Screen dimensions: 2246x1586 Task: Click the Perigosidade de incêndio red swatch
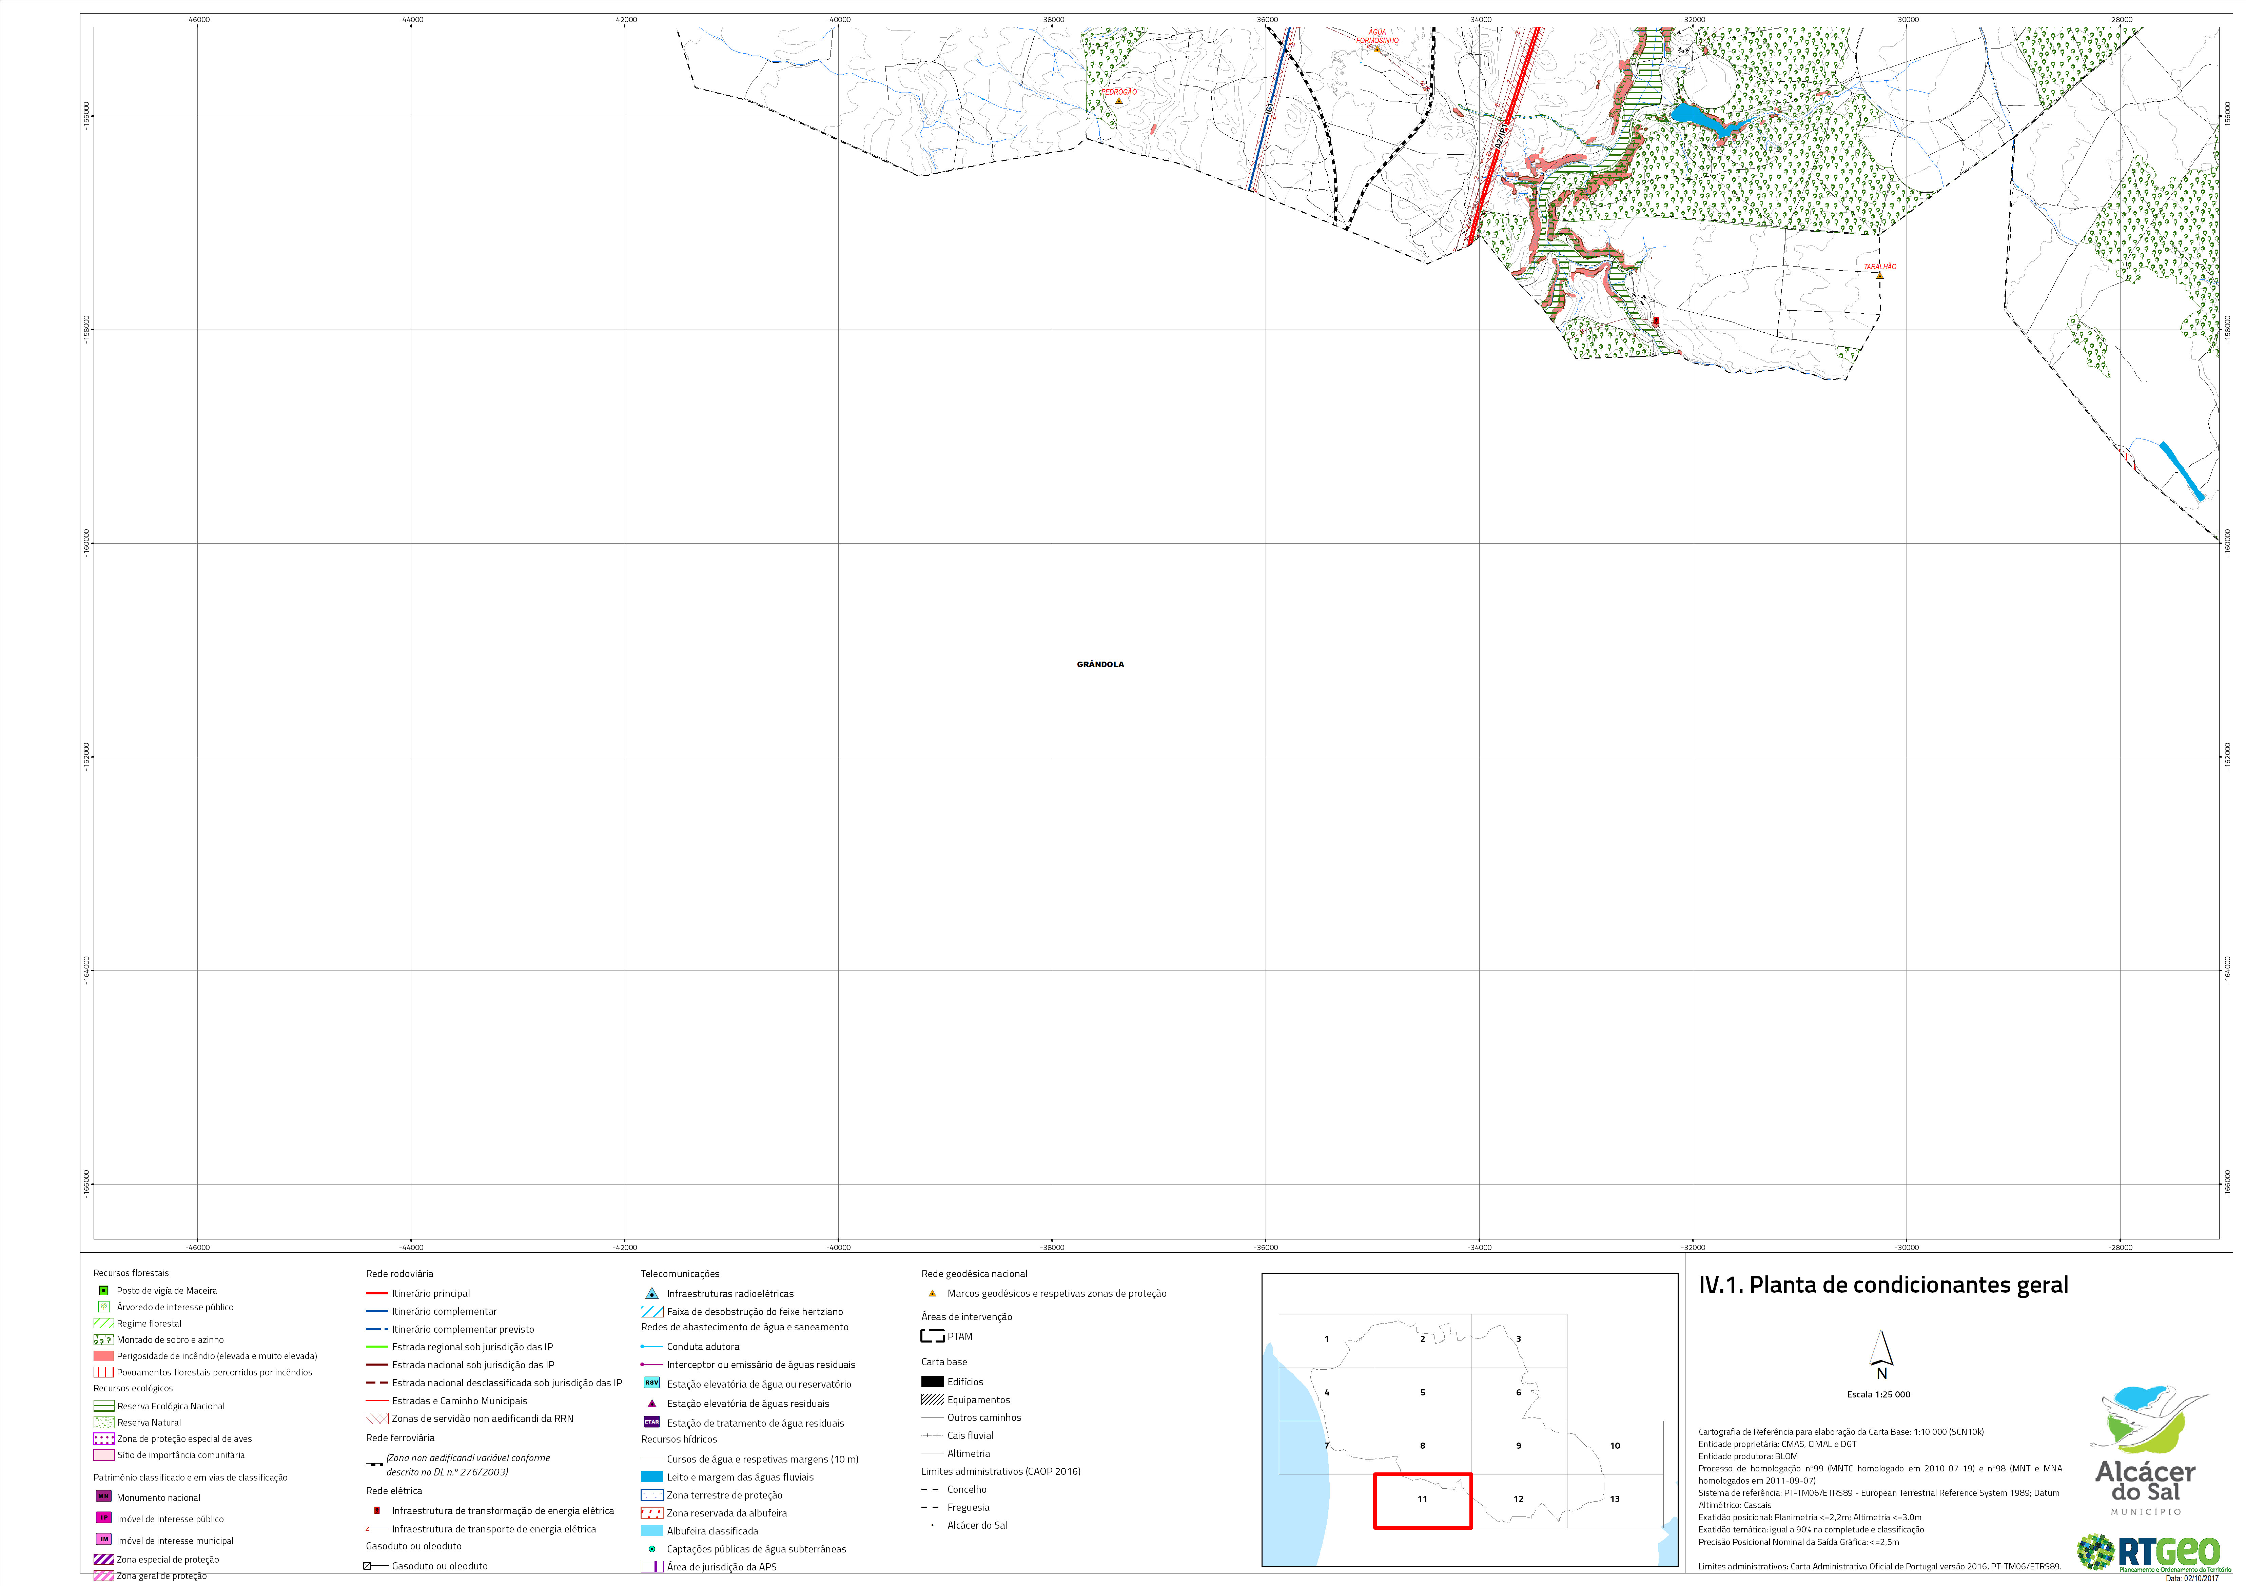pos(104,1356)
